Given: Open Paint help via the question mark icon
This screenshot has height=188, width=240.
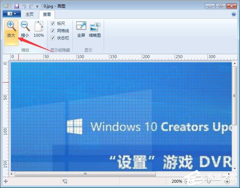Looking at the screenshot, I should (x=234, y=14).
